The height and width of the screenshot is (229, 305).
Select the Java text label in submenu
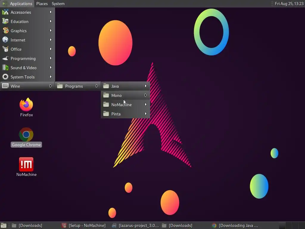115,86
